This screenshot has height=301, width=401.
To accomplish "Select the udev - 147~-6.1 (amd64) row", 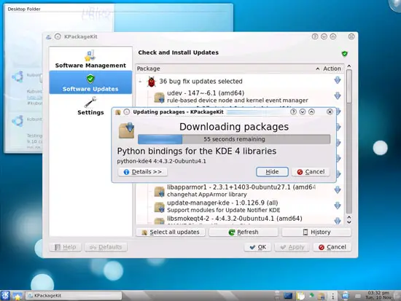I will [x=240, y=96].
